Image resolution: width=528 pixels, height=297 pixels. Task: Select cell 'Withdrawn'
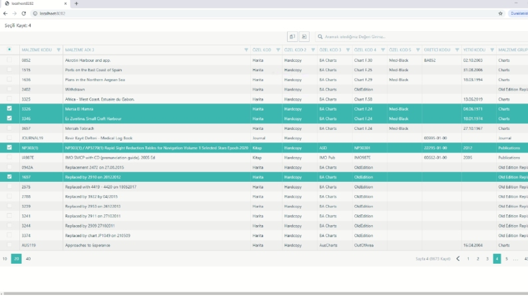pyautogui.click(x=75, y=90)
